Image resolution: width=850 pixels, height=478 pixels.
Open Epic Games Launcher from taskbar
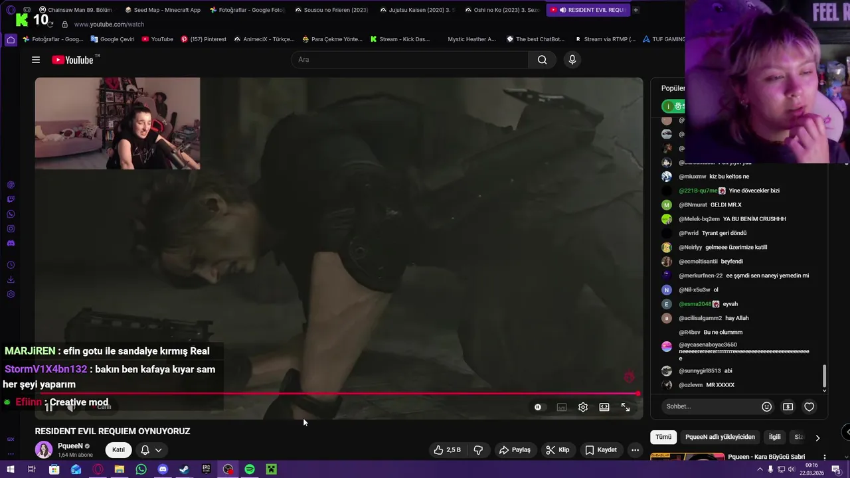tap(207, 469)
